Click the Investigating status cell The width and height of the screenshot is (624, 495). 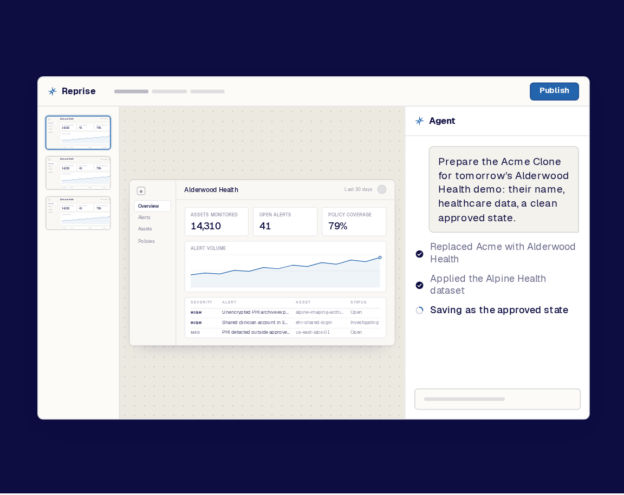pos(365,322)
